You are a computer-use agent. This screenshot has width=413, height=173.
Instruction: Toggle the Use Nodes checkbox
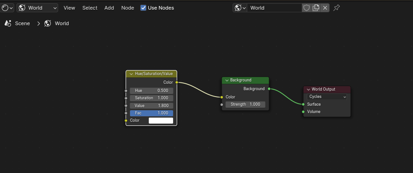143,8
